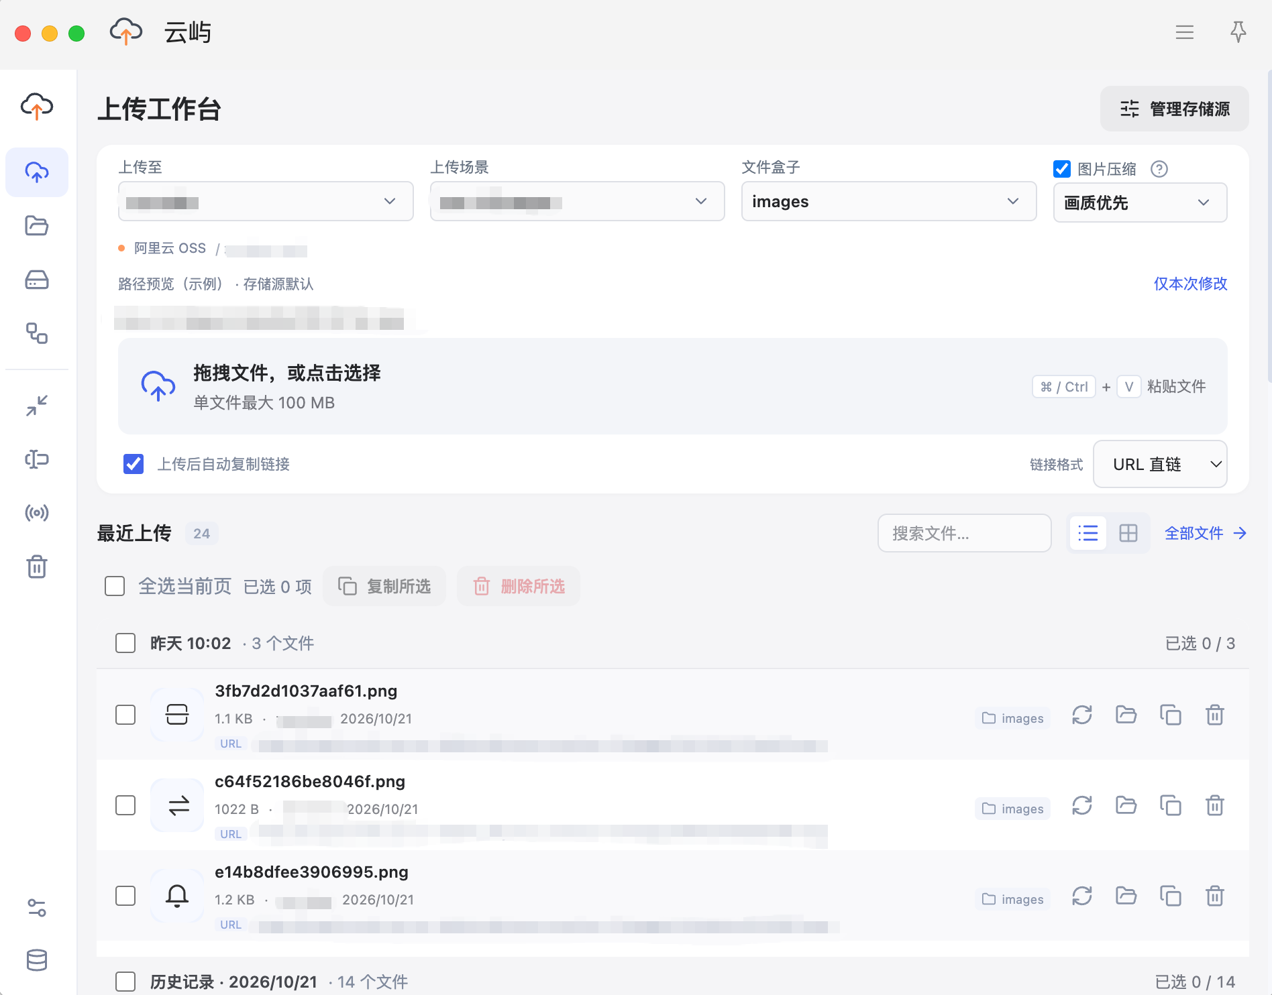Click the 删除所选 button
The image size is (1272, 995).
pyautogui.click(x=519, y=586)
